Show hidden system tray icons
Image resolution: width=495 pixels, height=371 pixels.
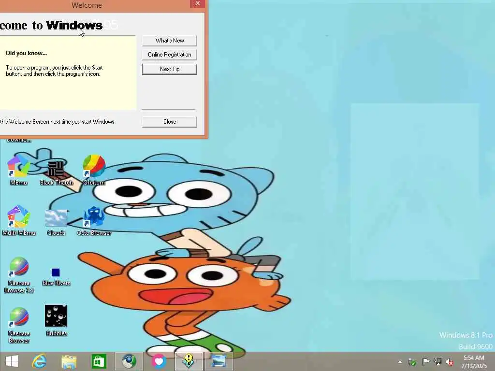tap(400, 362)
